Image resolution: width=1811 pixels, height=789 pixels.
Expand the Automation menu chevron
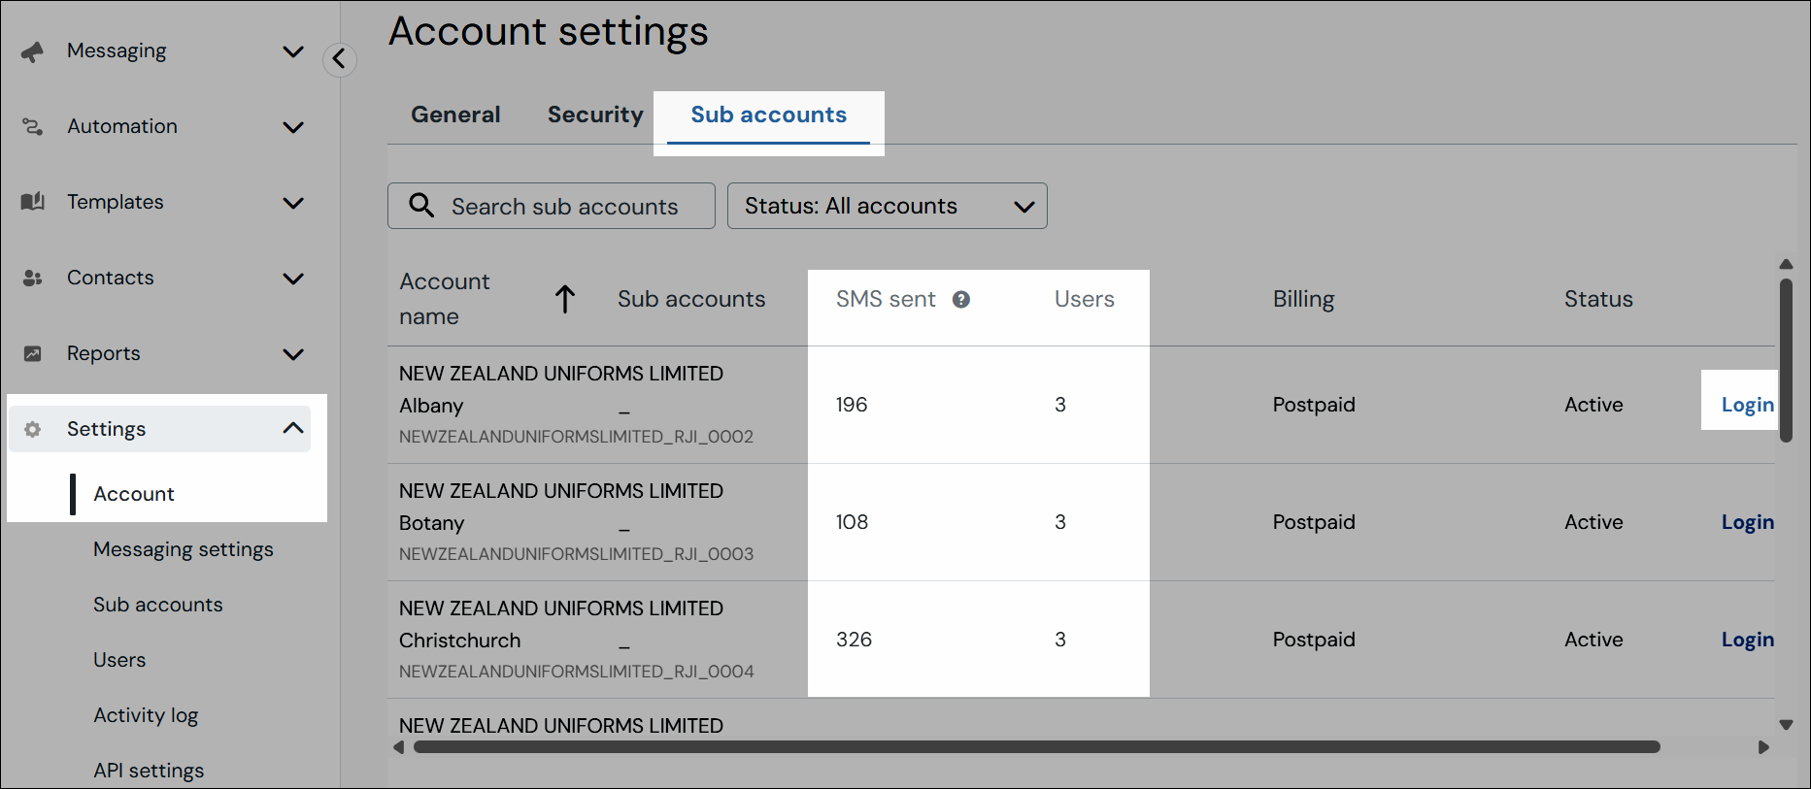click(x=293, y=127)
